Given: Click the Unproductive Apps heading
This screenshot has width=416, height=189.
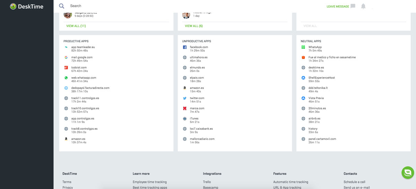Looking at the screenshot, I should pos(197,41).
